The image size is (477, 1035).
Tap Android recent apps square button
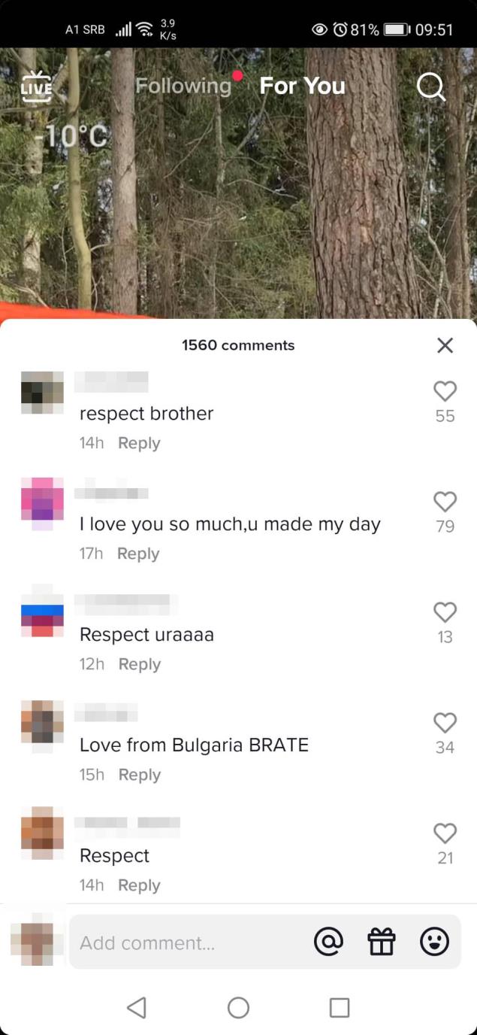(x=340, y=1008)
